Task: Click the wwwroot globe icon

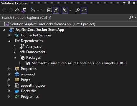Action: (17, 74)
